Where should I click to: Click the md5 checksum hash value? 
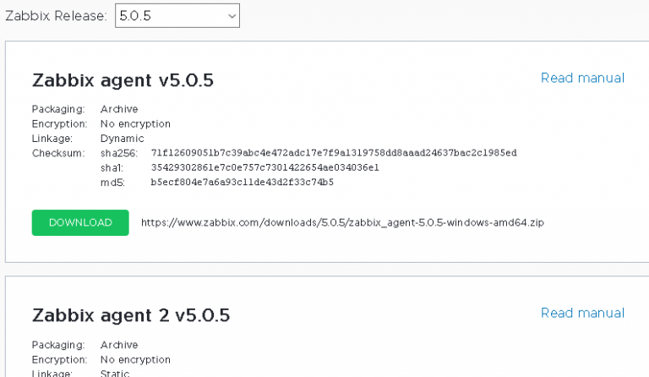pos(242,182)
